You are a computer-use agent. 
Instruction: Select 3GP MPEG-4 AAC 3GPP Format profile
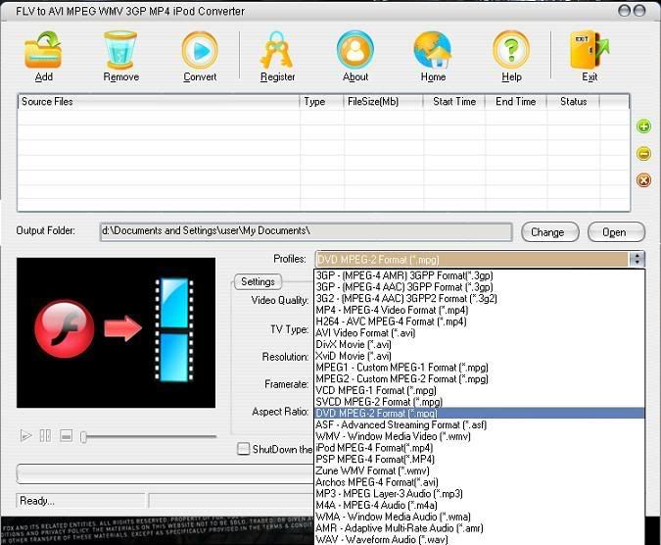[479, 287]
